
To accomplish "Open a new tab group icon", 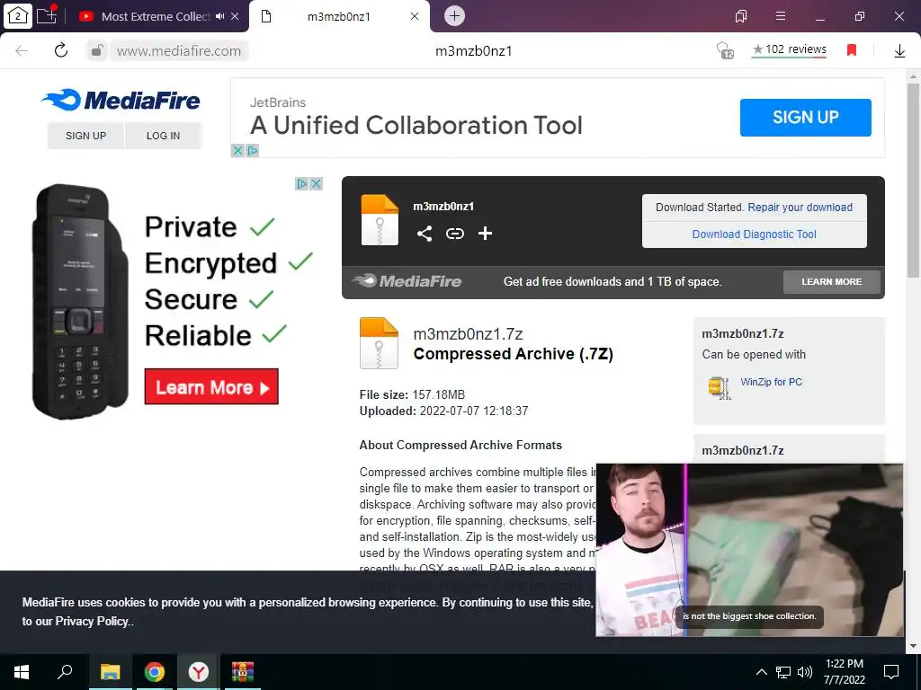I will [47, 15].
